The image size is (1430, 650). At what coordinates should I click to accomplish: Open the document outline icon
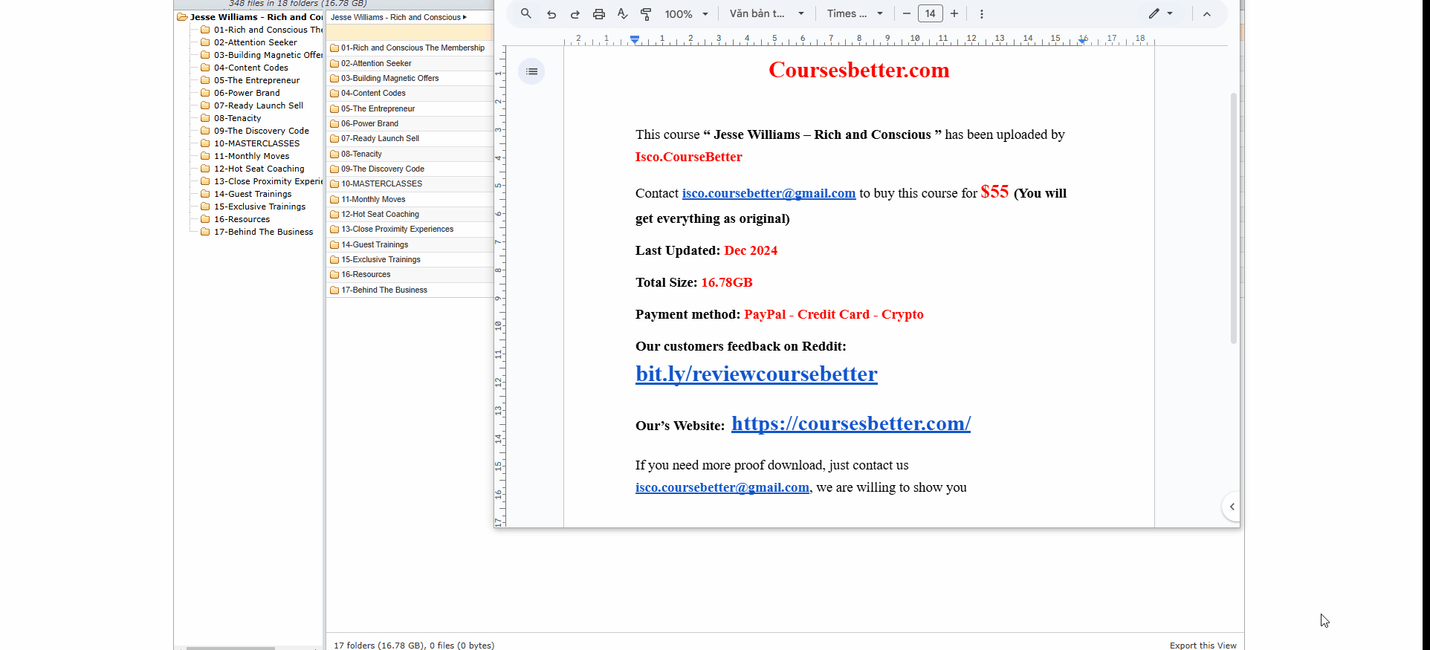tap(531, 71)
